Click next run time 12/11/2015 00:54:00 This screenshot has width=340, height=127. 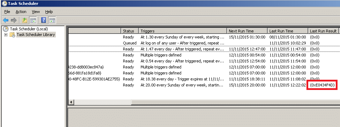[x=247, y=55]
